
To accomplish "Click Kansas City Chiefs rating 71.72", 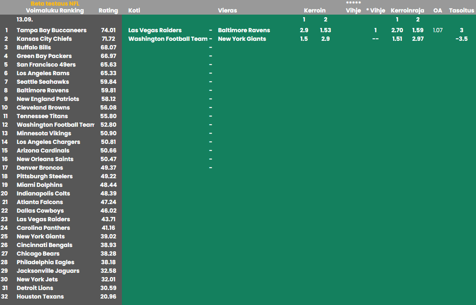I will [108, 39].
